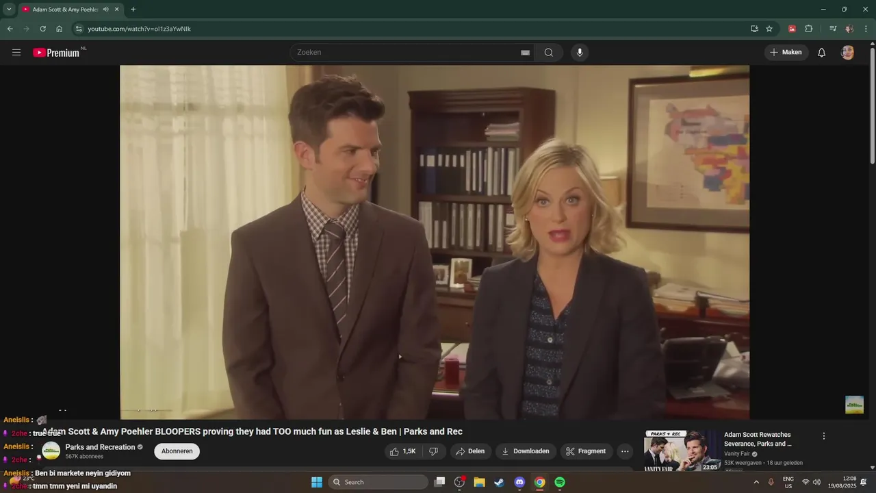876x493 pixels.
Task: Click the Downloaden button
Action: tap(526, 451)
